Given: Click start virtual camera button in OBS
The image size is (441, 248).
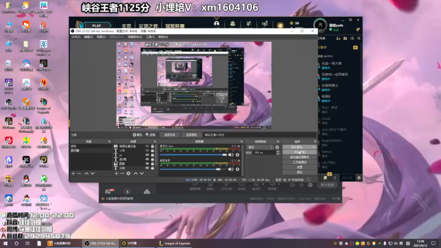Looking at the screenshot, I should pos(299,157).
